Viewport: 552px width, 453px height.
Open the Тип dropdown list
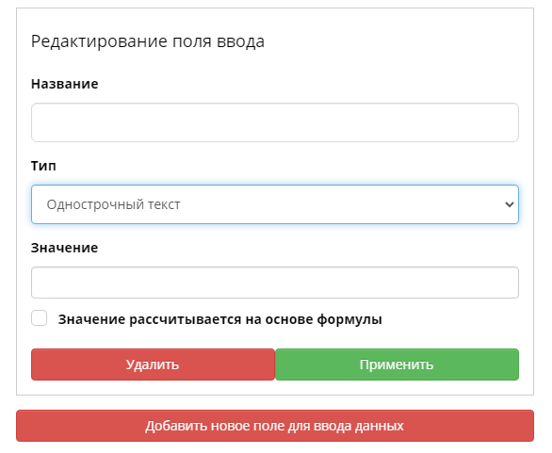tap(275, 204)
